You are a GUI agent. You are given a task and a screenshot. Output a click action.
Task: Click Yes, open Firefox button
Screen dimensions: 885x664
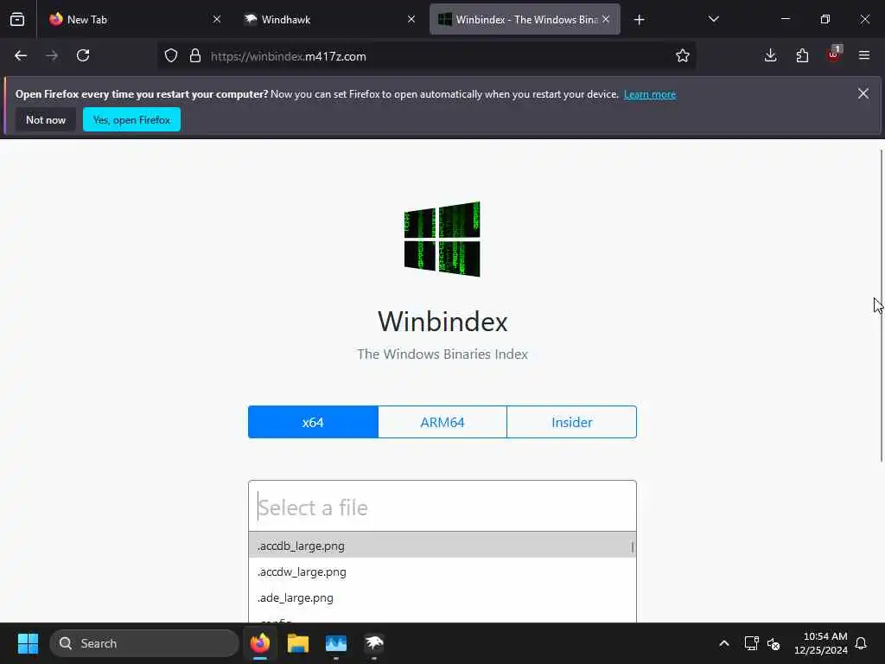(x=131, y=119)
